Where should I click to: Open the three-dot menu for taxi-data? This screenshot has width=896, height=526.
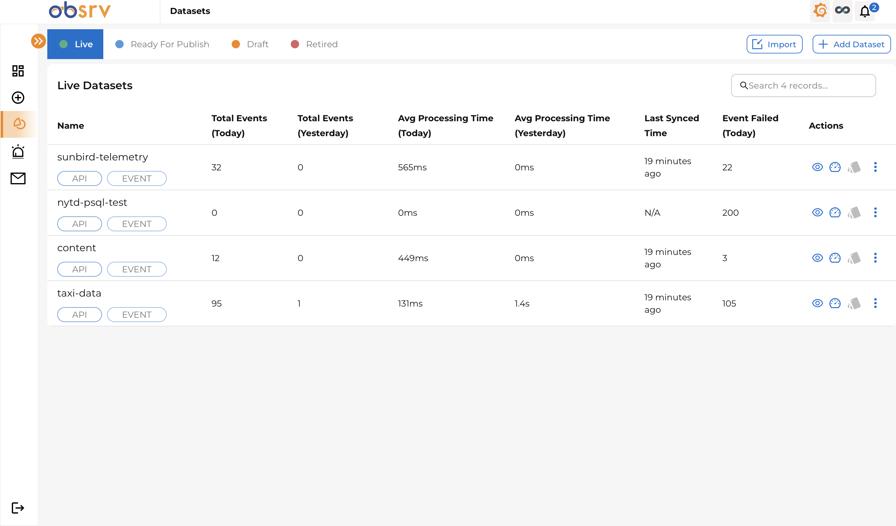tap(875, 303)
